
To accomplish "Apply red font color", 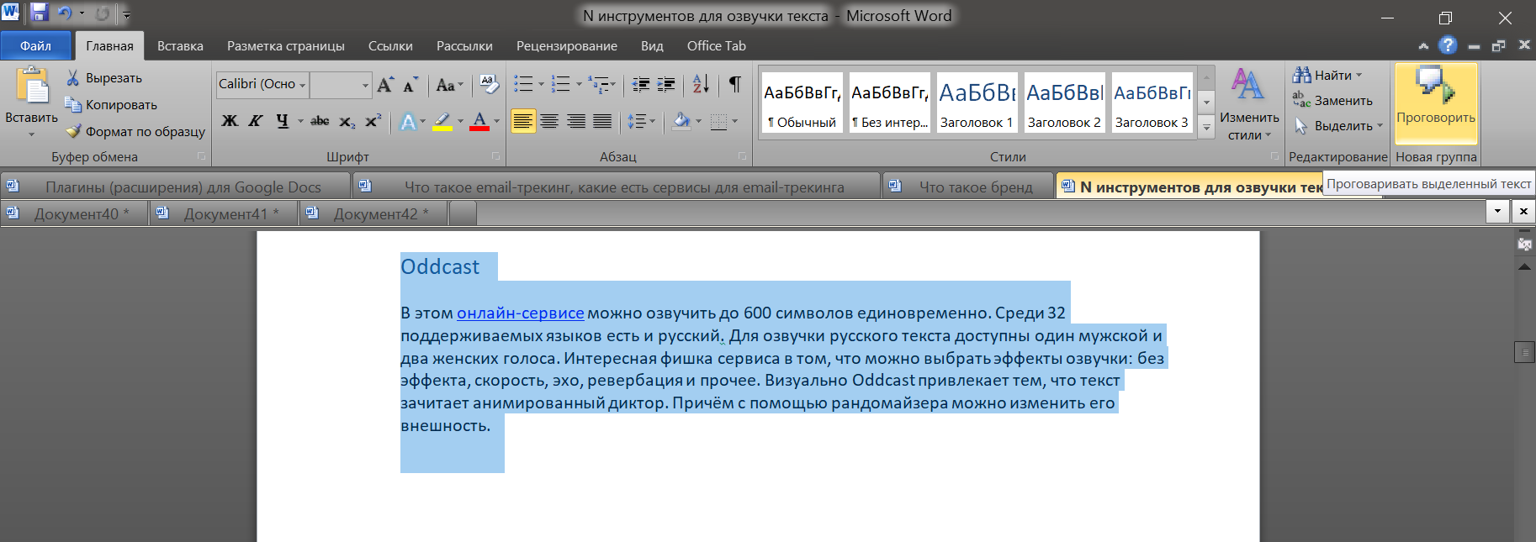I will [479, 122].
